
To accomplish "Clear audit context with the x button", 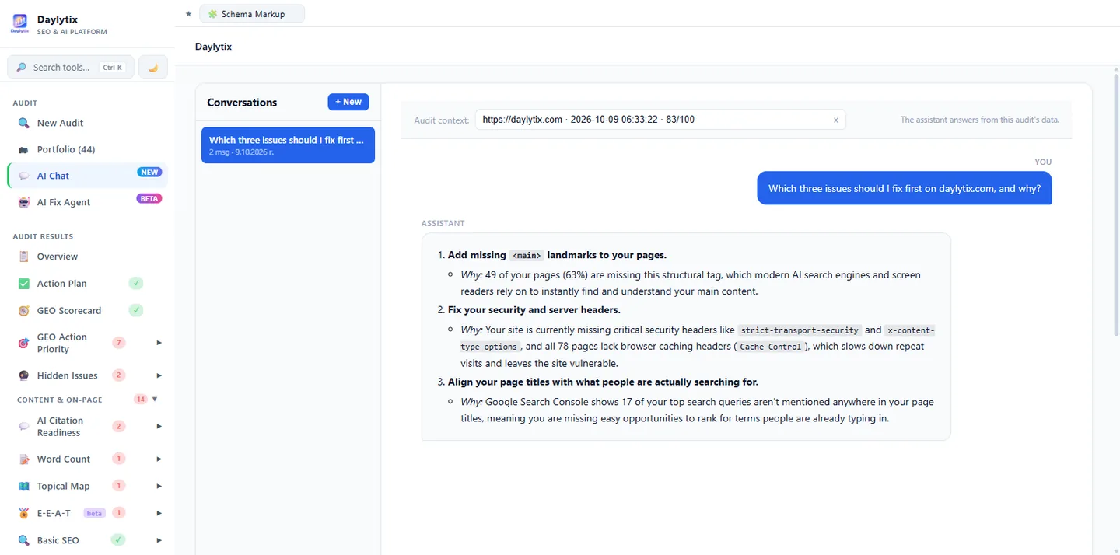I will coord(836,120).
